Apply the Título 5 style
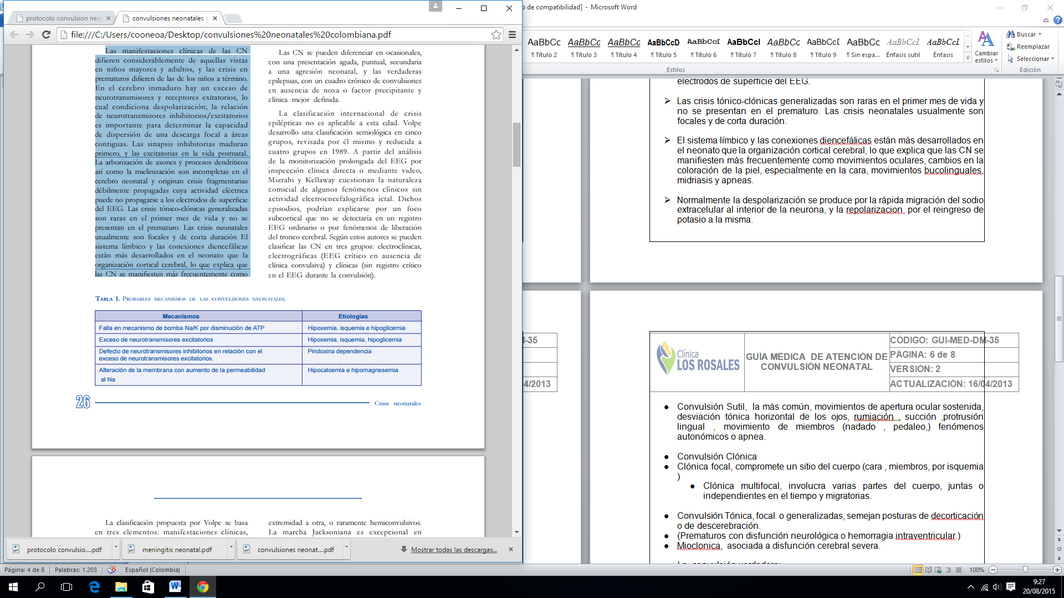Screen dimensions: 1064x598 [x=663, y=48]
